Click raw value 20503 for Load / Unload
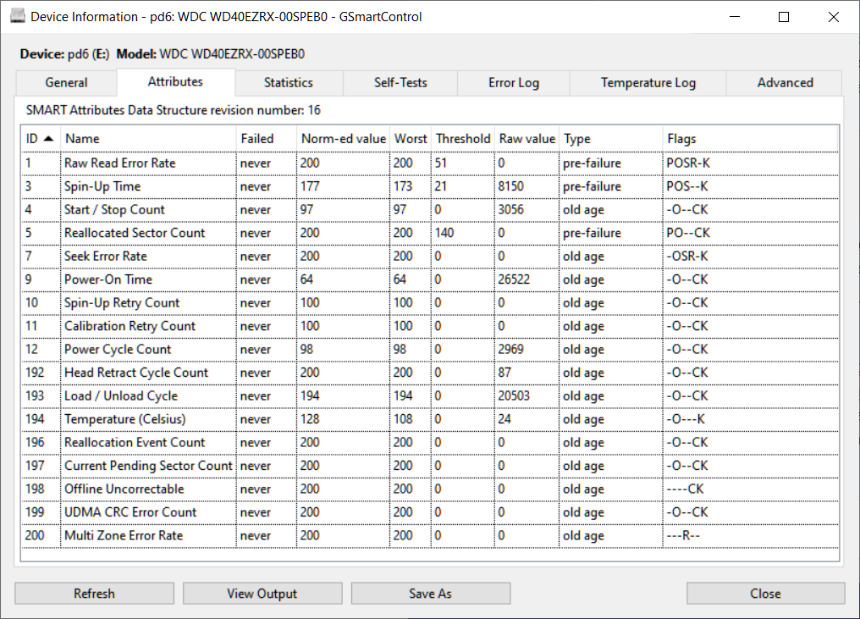 point(514,395)
